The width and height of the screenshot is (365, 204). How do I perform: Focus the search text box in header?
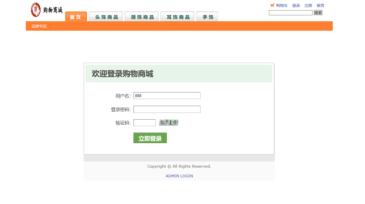coord(291,13)
